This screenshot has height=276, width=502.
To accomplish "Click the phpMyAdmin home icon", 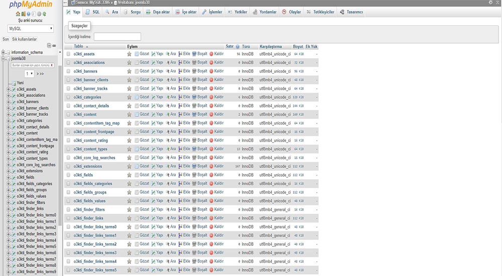I will coord(18,14).
